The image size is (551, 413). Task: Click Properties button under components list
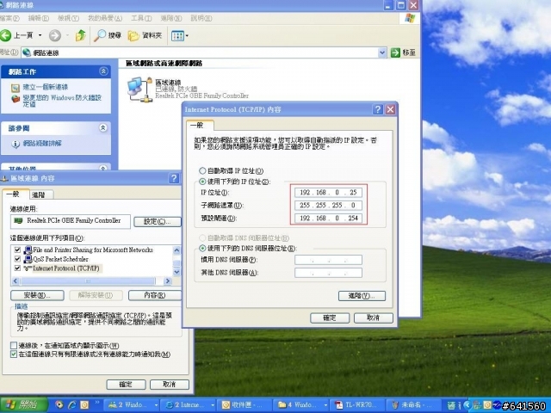pyautogui.click(x=155, y=295)
